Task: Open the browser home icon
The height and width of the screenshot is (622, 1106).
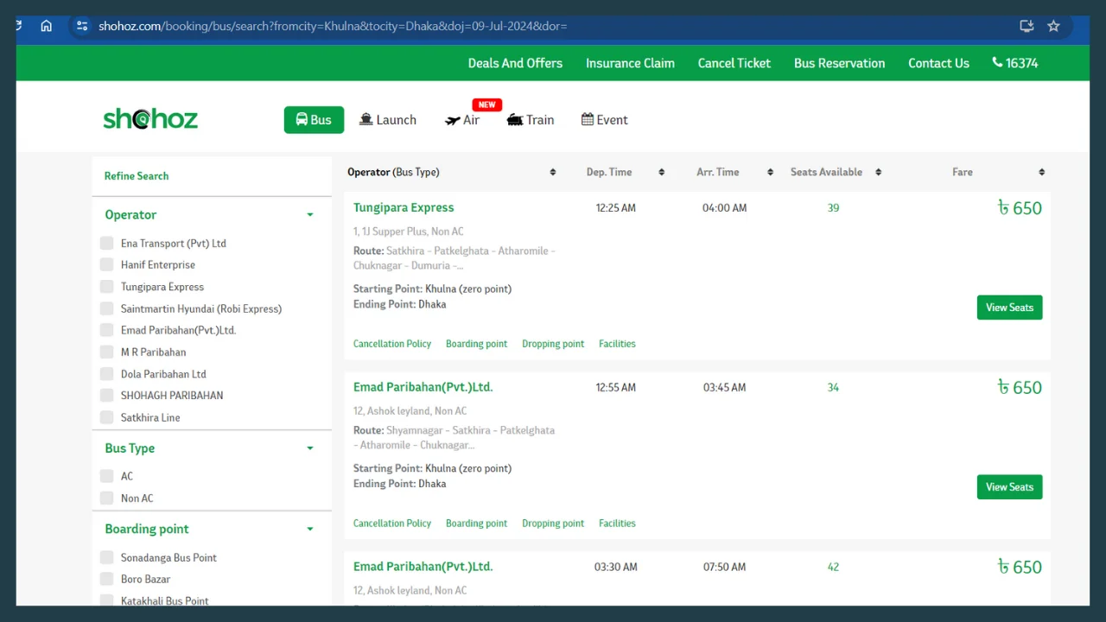Action: tap(47, 26)
